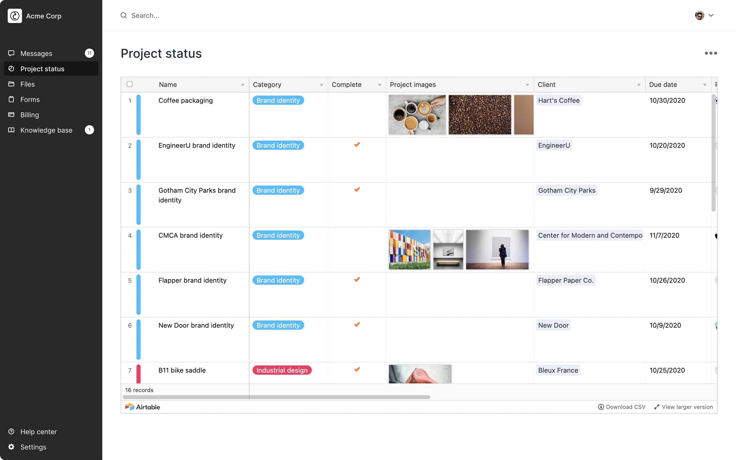Open the Category column dropdown
The image size is (736, 460).
coord(322,85)
